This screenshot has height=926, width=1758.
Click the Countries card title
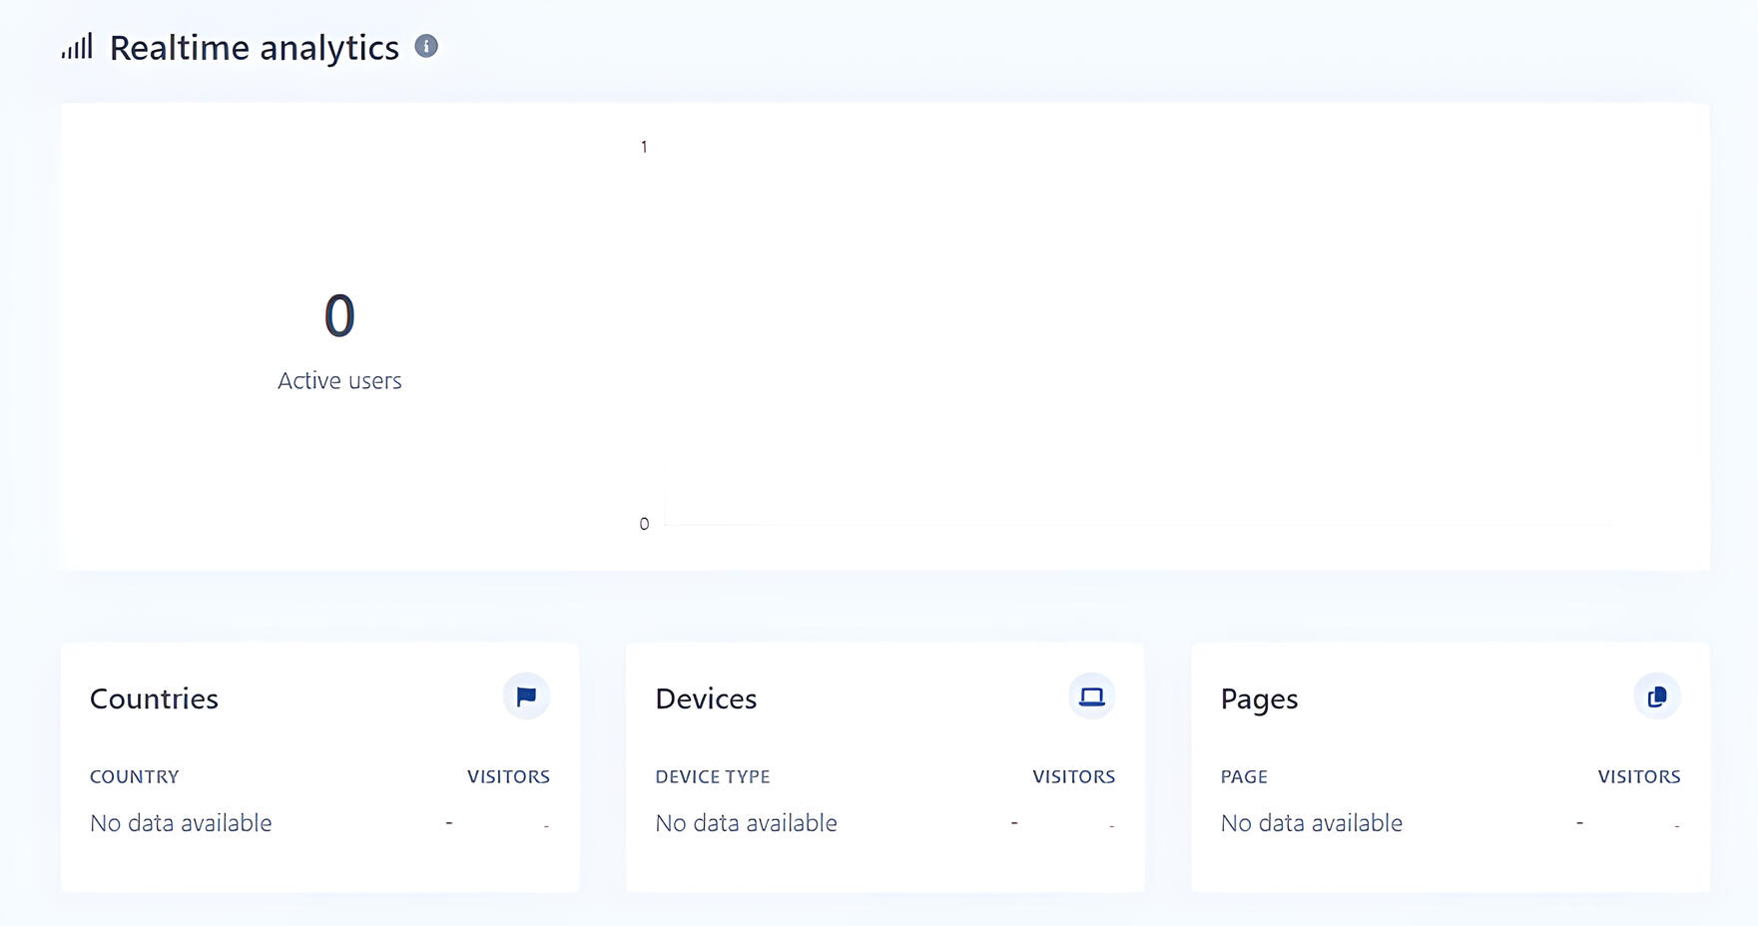[x=154, y=698]
